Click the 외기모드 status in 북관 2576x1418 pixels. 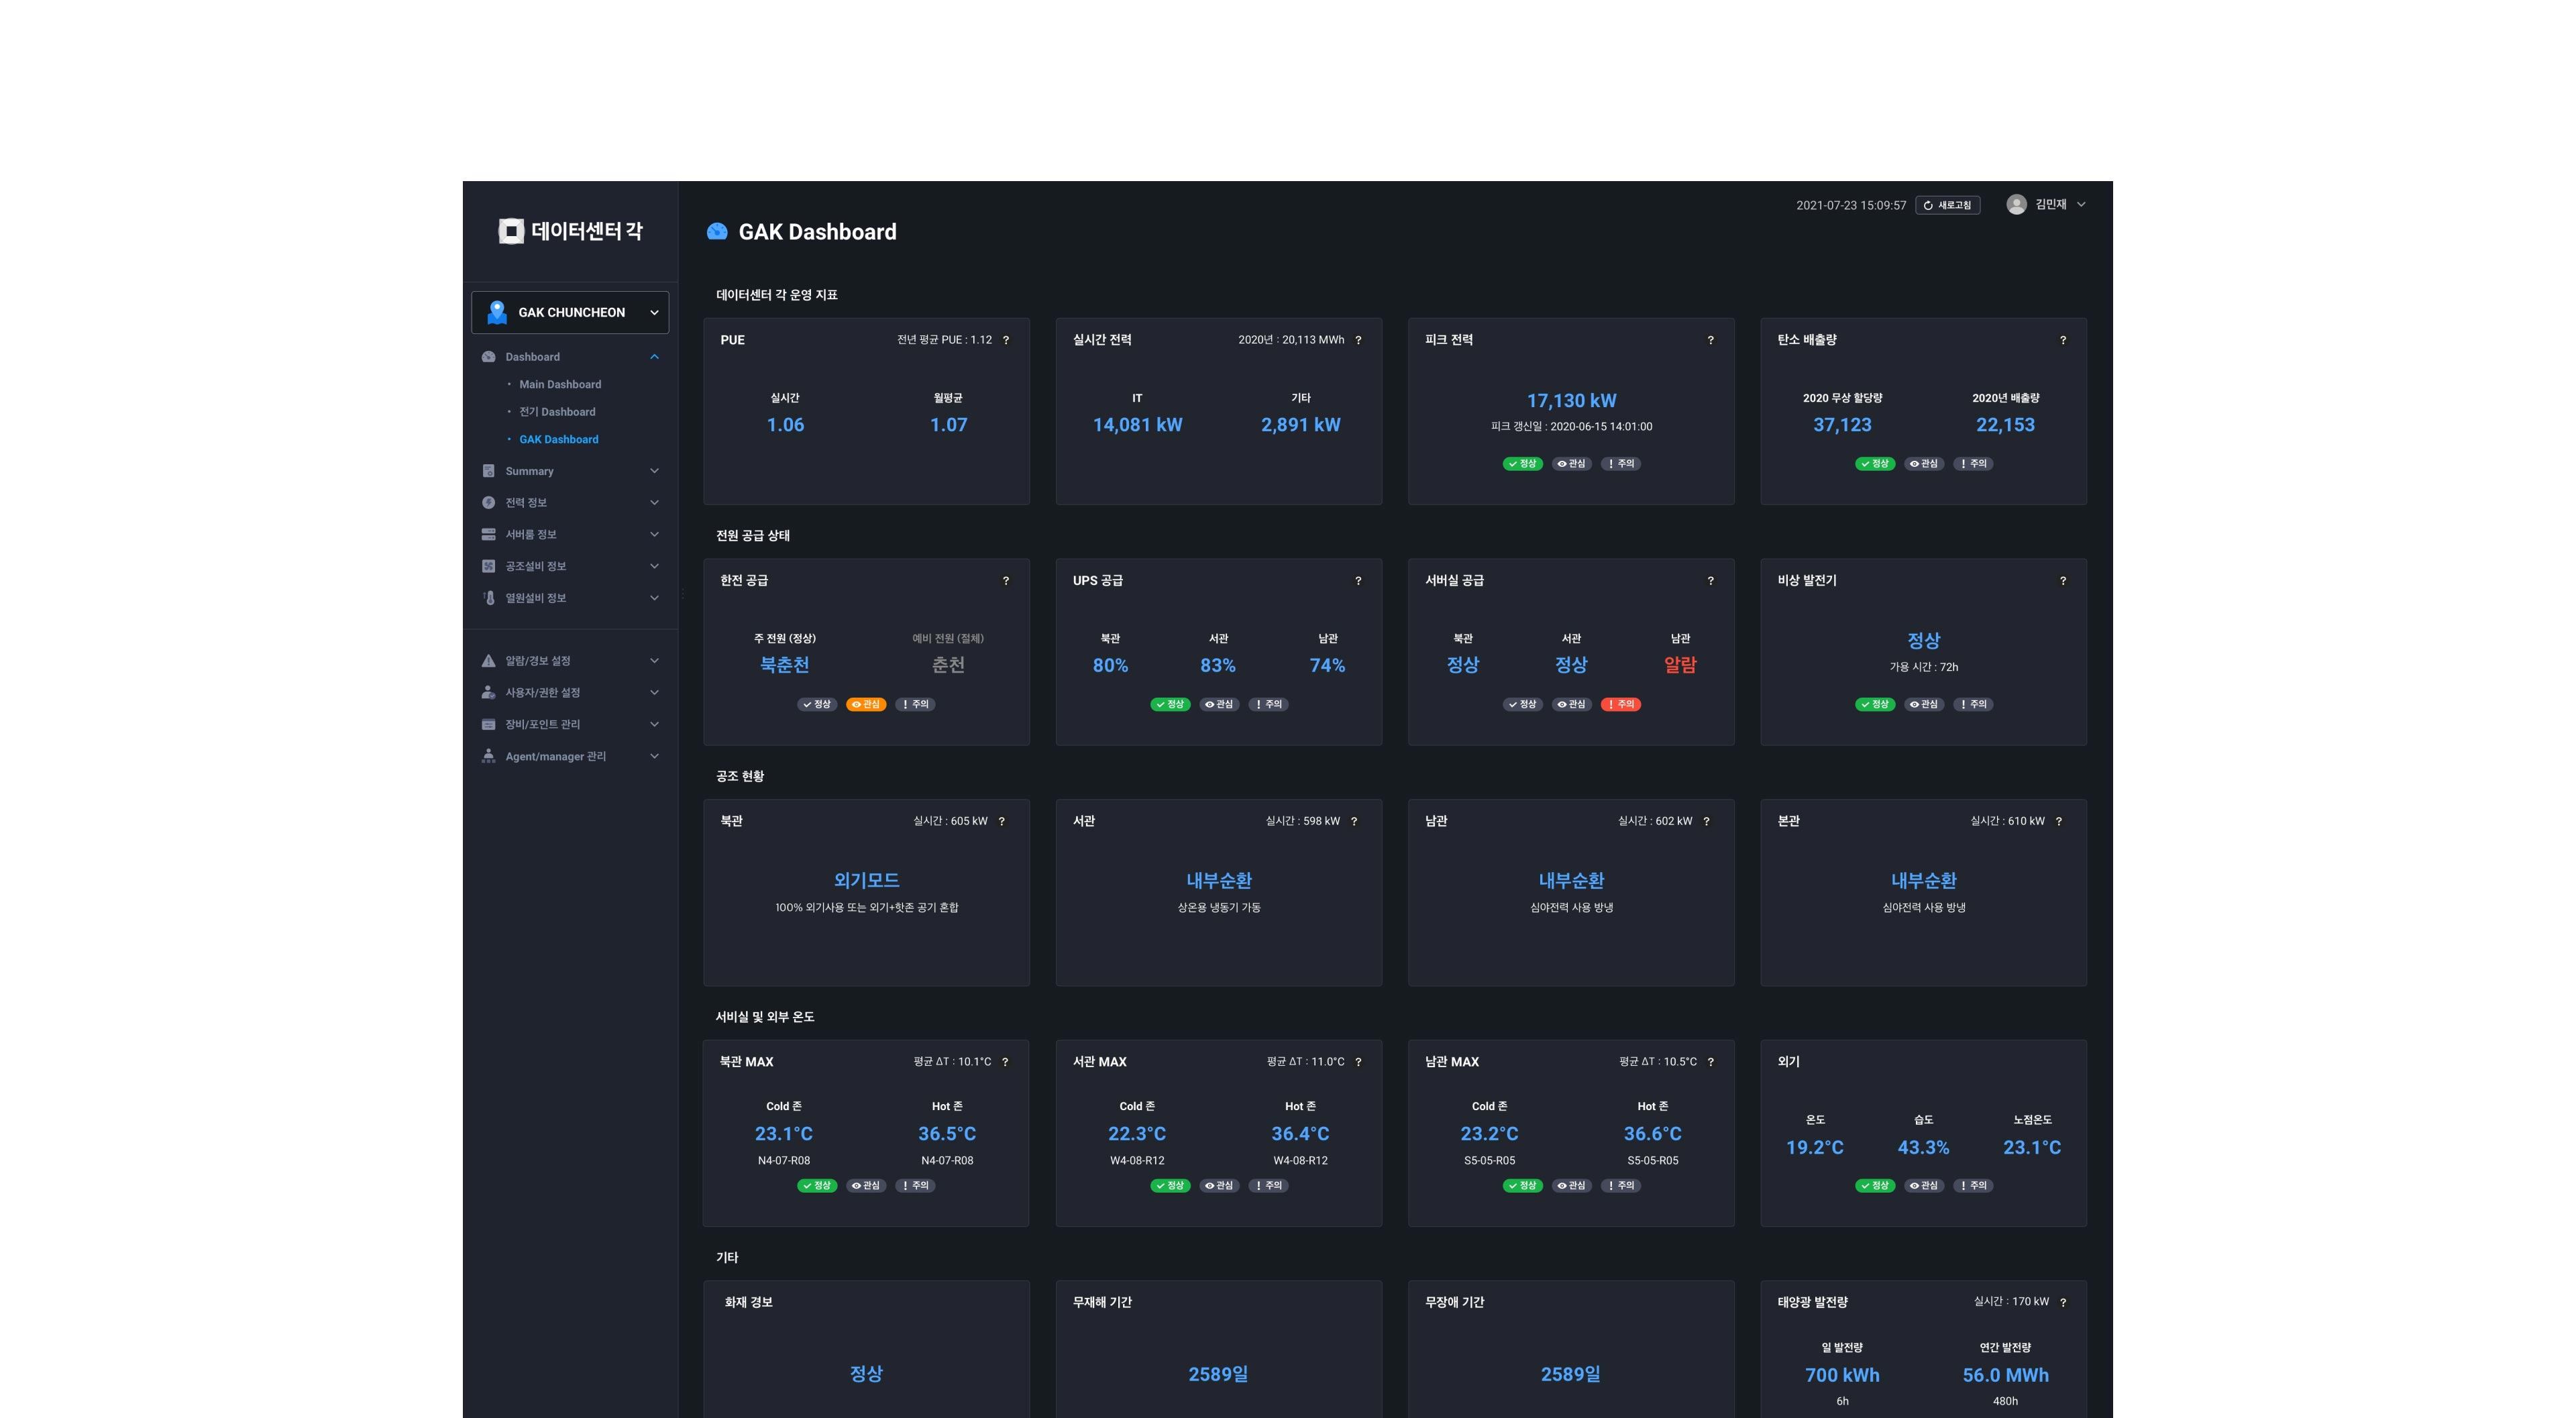click(x=866, y=881)
